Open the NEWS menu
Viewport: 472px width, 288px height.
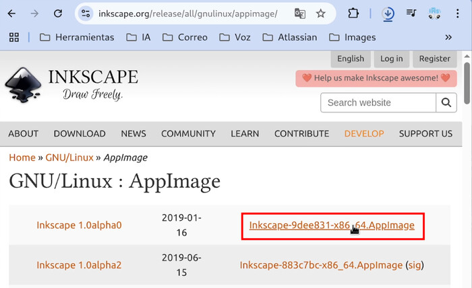pyautogui.click(x=134, y=134)
